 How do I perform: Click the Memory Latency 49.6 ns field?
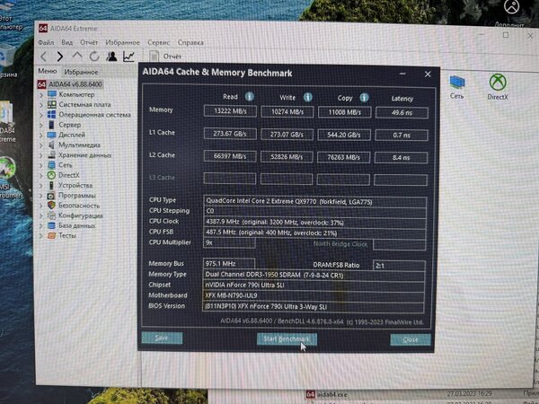(x=402, y=113)
